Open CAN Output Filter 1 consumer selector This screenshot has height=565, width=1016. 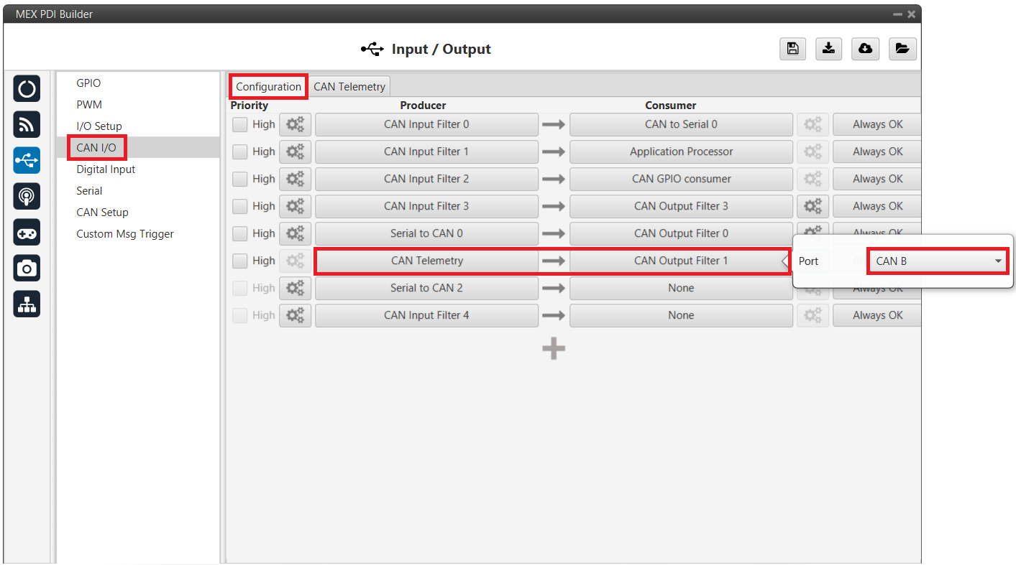click(x=680, y=261)
